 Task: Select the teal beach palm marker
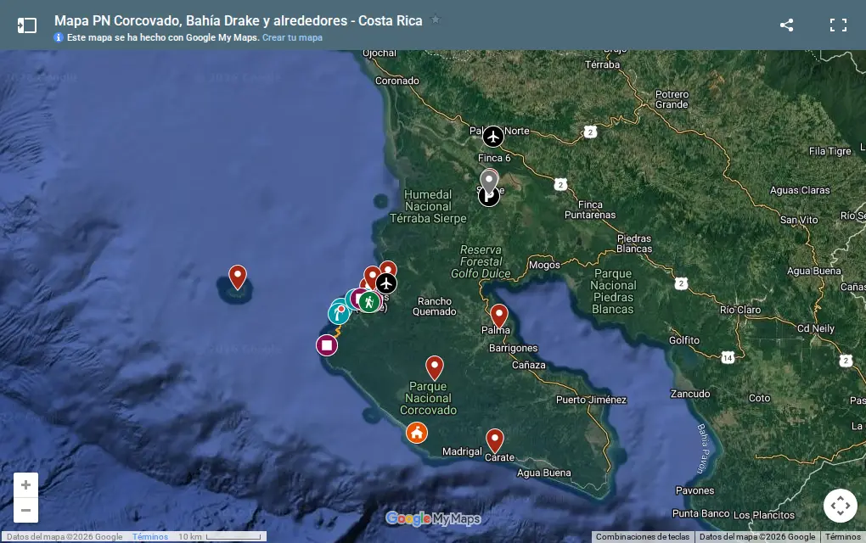338,314
